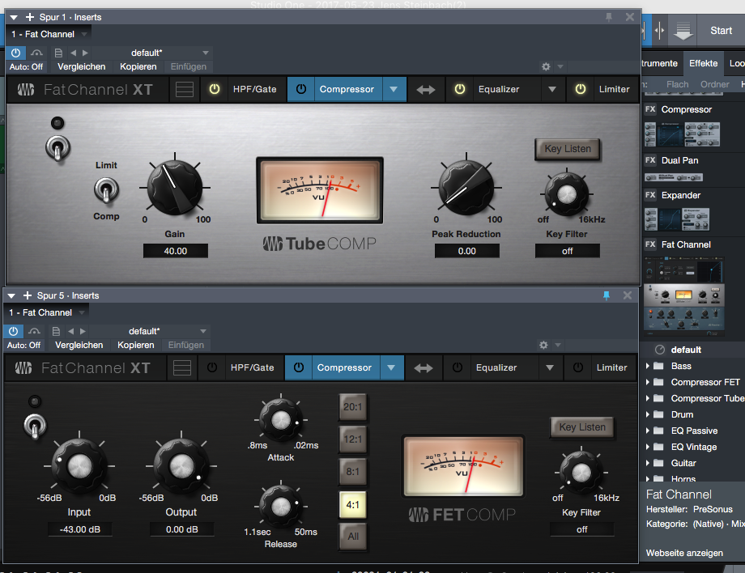Open preset file icon in Spur 1 window
The width and height of the screenshot is (745, 573).
point(58,53)
